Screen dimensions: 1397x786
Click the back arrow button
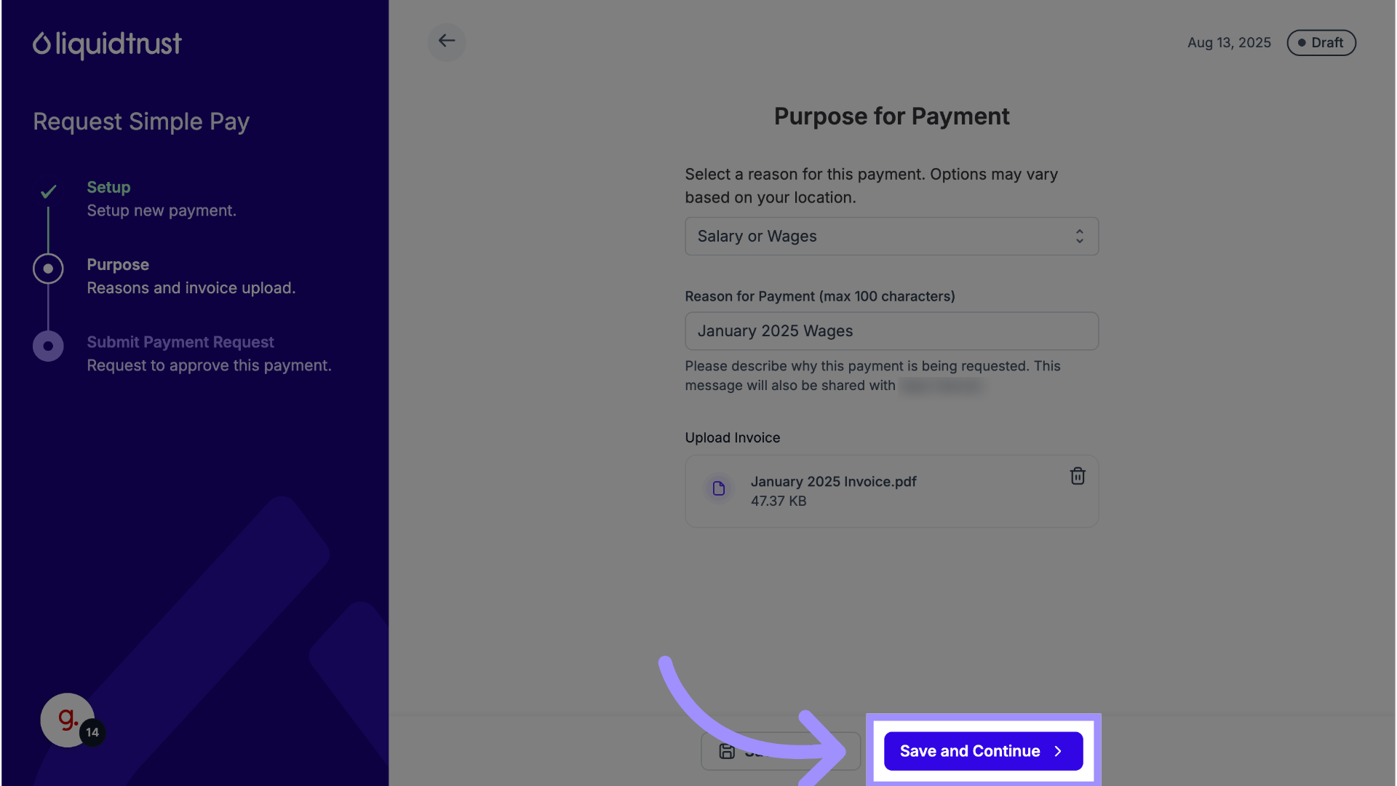(x=446, y=41)
